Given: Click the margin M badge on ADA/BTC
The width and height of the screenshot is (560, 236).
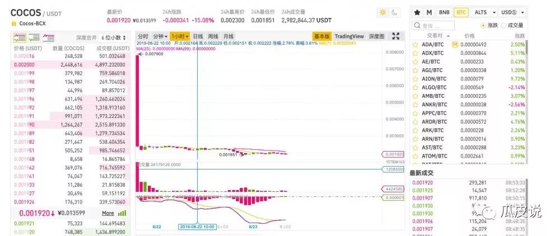Looking at the screenshot, I should [x=455, y=45].
